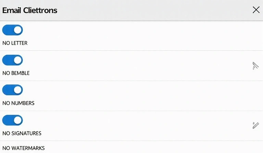Close the Email Cliettrons panel
Image resolution: width=263 pixels, height=153 pixels.
tap(256, 10)
